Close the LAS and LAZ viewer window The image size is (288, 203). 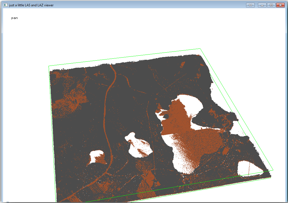point(280,5)
